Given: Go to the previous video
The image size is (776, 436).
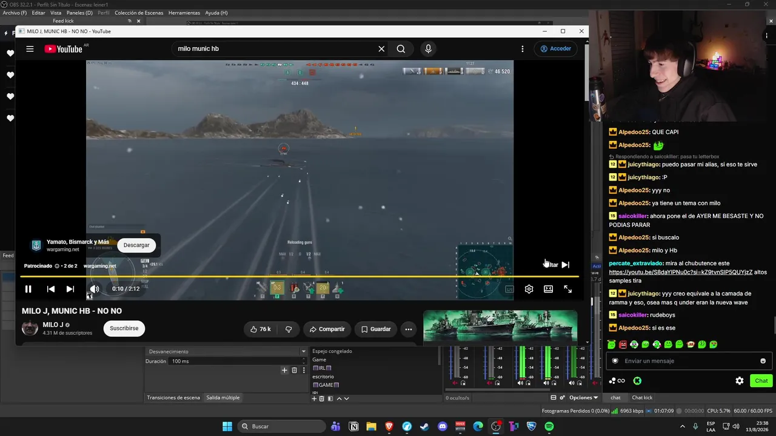Looking at the screenshot, I should coord(51,289).
